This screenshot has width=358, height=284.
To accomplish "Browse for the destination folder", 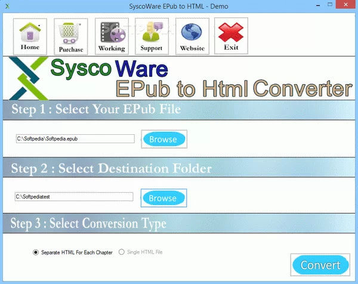I will tap(163, 198).
